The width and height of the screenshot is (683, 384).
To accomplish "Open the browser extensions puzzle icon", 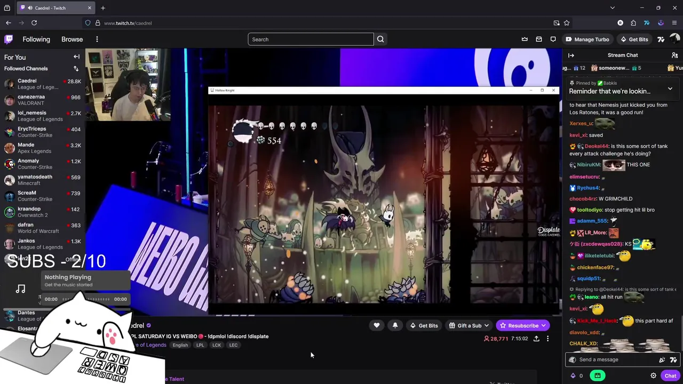I will (633, 23).
